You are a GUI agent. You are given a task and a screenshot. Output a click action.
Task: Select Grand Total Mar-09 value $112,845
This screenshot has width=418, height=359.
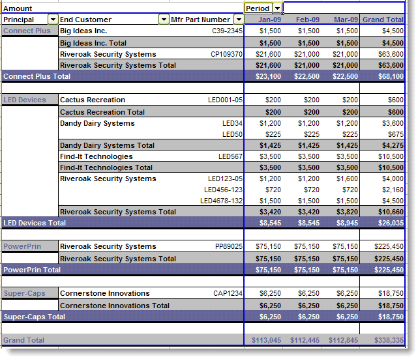click(x=344, y=340)
